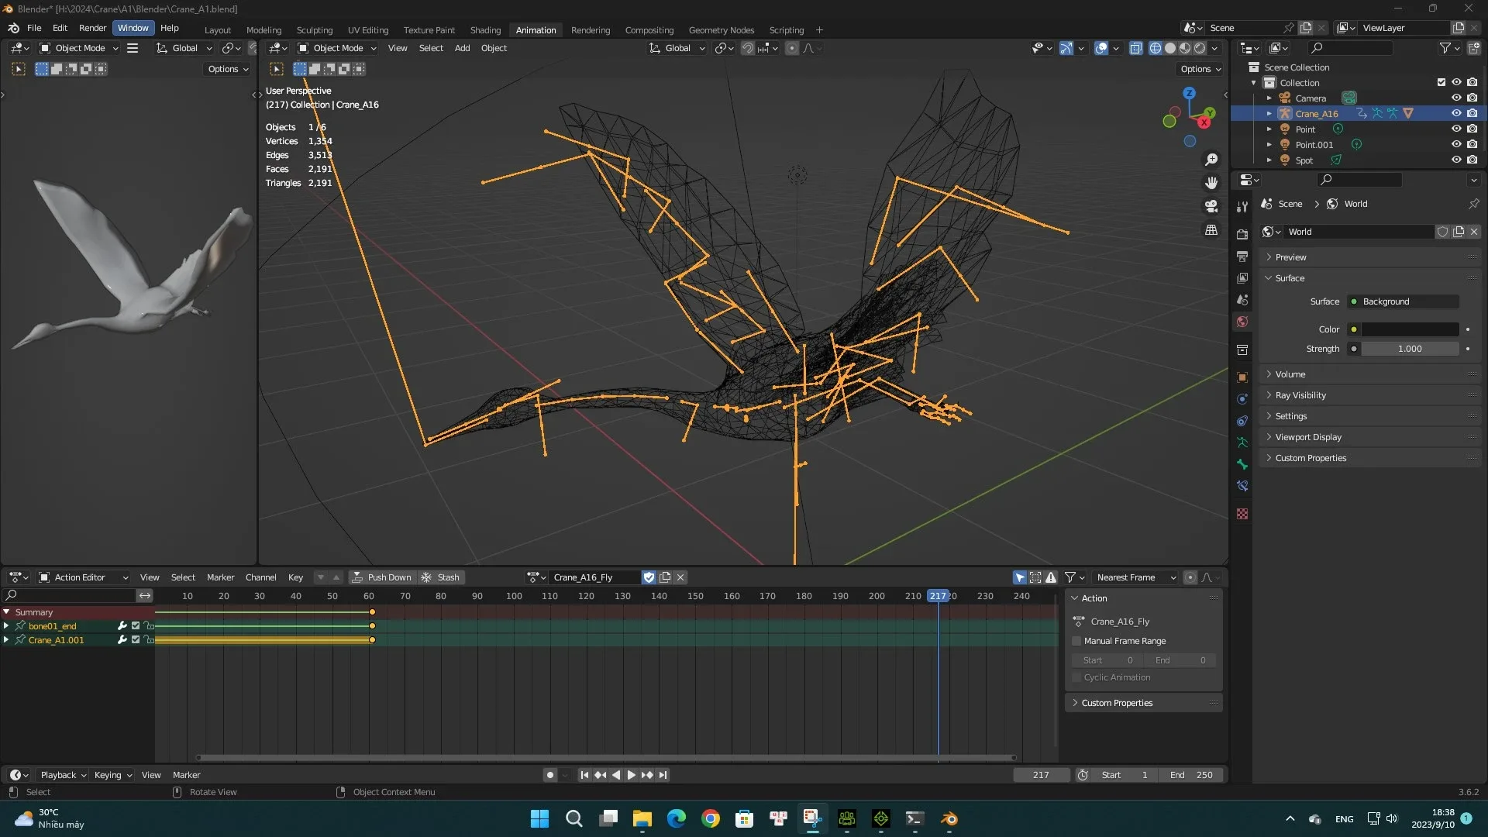
Task: Toggle visibility of Camera object
Action: [1455, 97]
